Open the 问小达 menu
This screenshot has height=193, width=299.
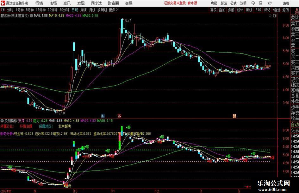pyautogui.click(x=96, y=3)
